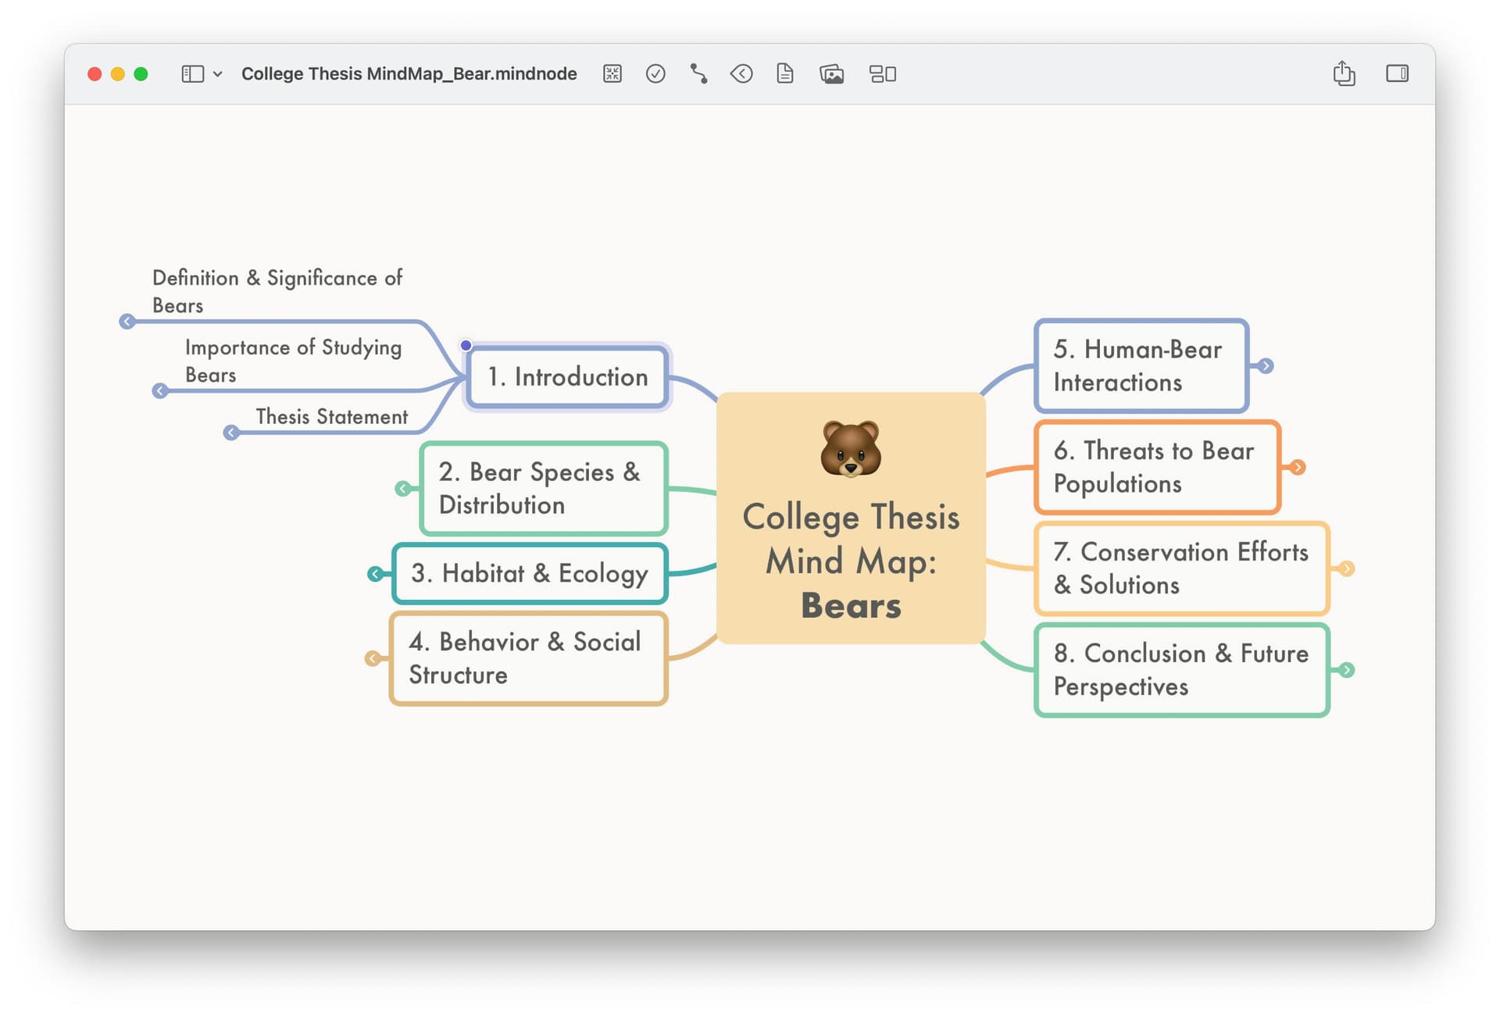Click the stickers toolbar icon
The image size is (1500, 1016).
coord(742,73)
